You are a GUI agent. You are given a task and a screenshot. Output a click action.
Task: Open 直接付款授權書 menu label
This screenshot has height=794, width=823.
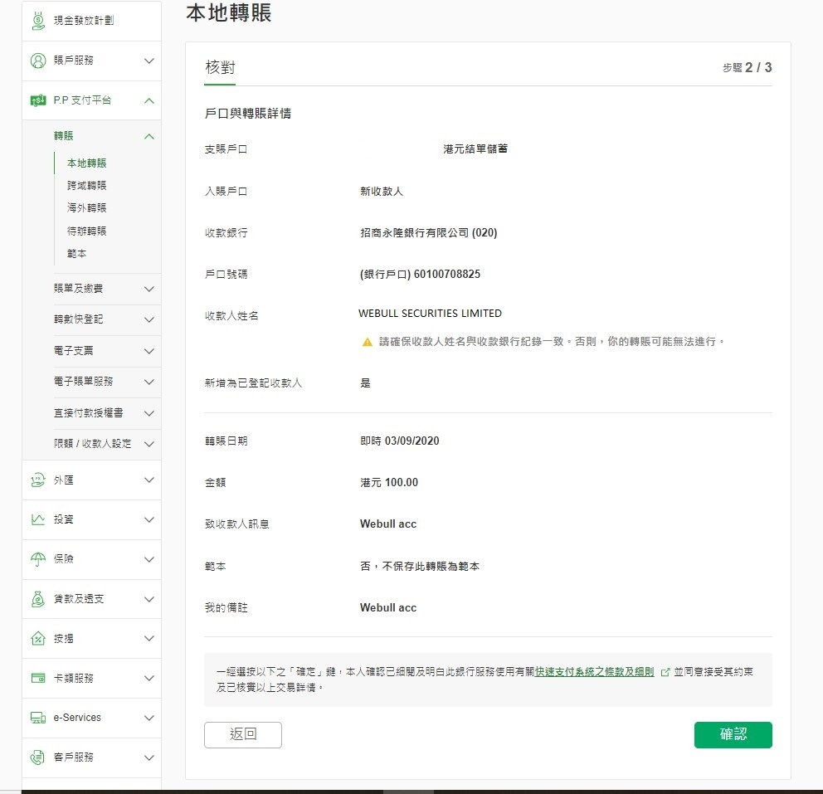88,413
